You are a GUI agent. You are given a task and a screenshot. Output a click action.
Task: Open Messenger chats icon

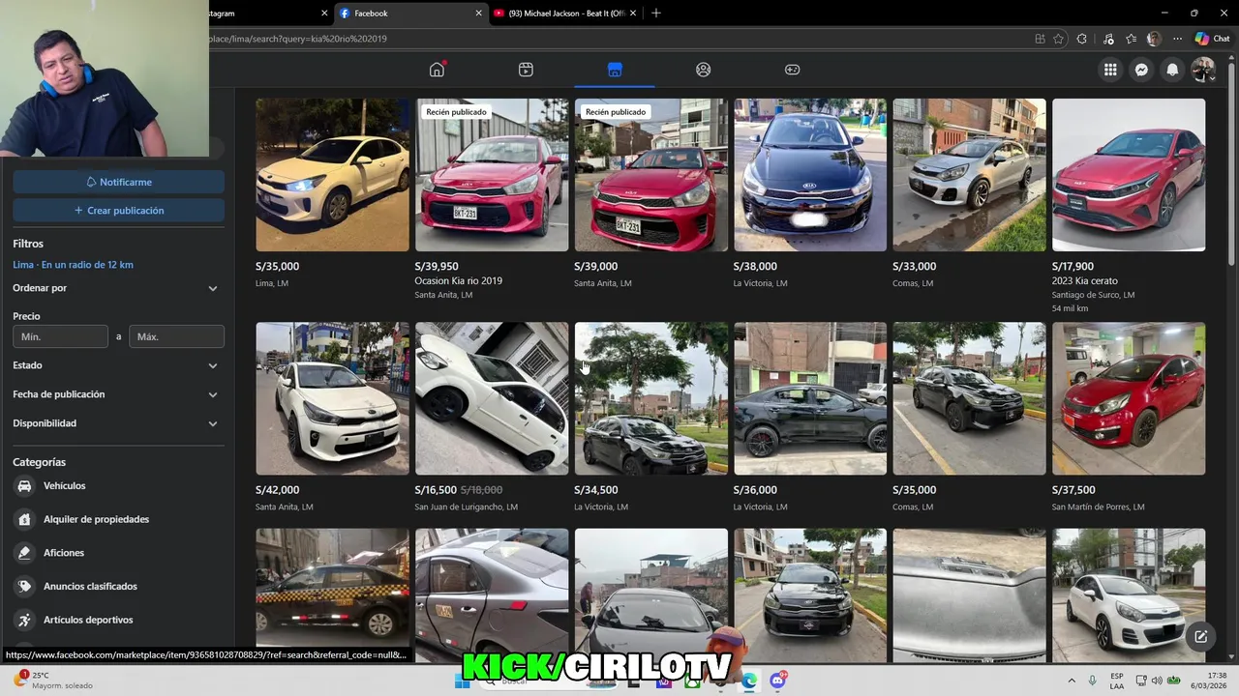[1141, 70]
